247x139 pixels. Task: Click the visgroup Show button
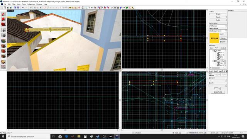tap(211, 71)
